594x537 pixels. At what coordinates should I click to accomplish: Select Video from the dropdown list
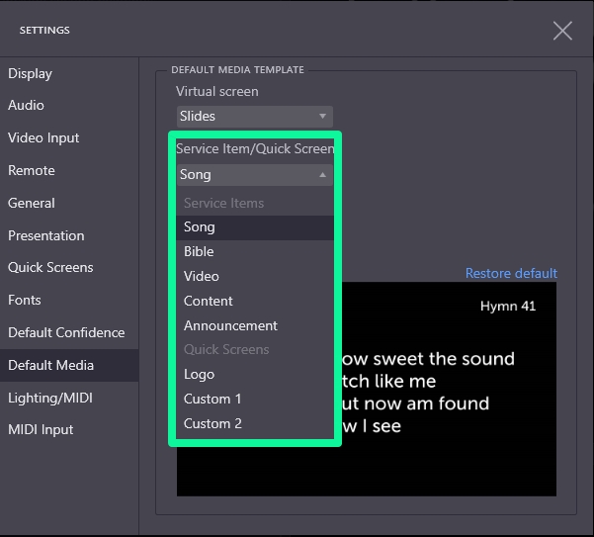click(x=254, y=277)
